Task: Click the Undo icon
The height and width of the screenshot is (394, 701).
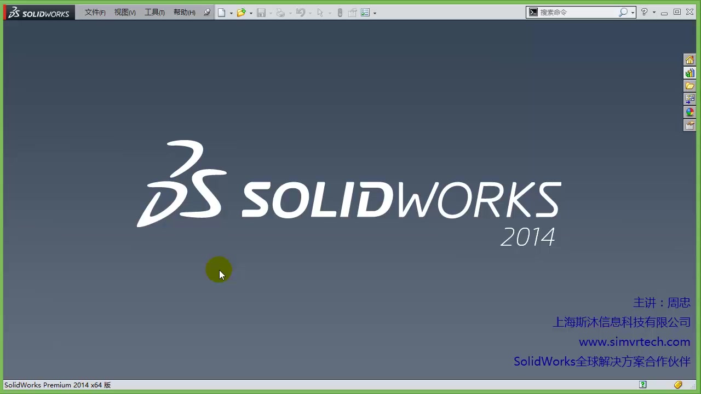Action: [x=300, y=13]
